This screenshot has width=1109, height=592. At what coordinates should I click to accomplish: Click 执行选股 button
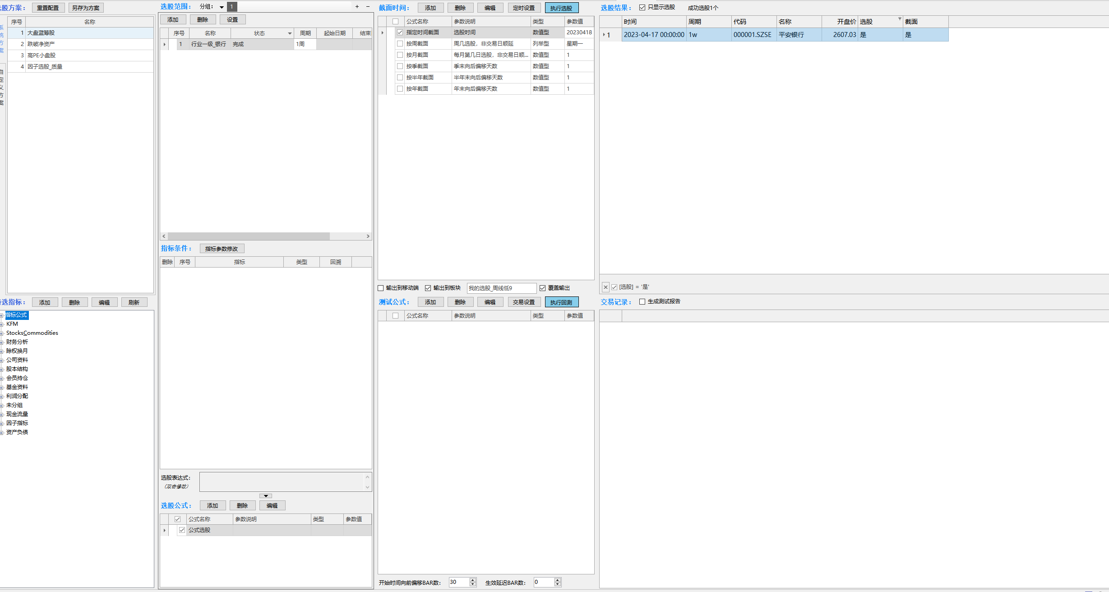click(x=561, y=8)
